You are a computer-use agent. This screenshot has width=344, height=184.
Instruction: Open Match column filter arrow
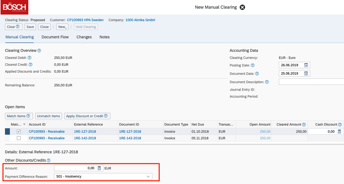click(x=25, y=125)
